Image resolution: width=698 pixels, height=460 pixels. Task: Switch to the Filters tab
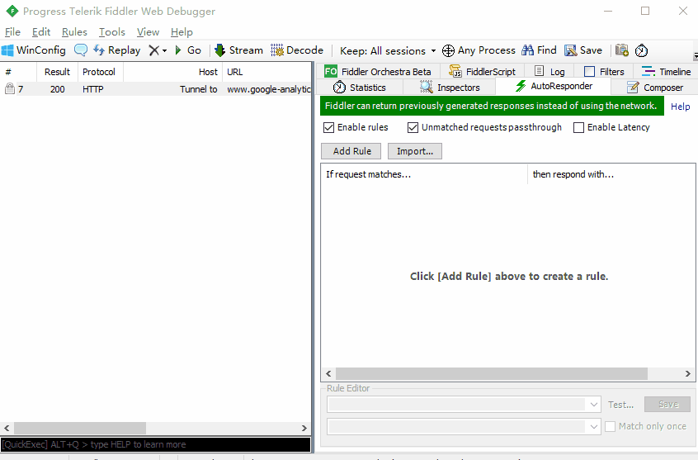coord(604,71)
